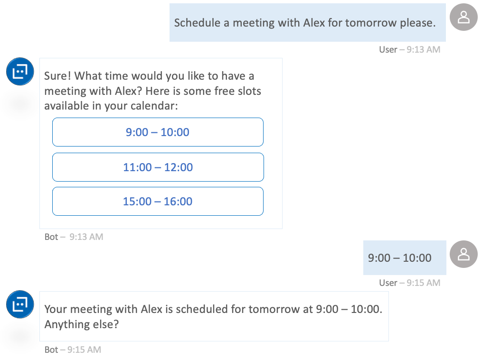The height and width of the screenshot is (358, 482).
Task: Click the bot avatar beside the confirmation message
Action: pyautogui.click(x=19, y=304)
